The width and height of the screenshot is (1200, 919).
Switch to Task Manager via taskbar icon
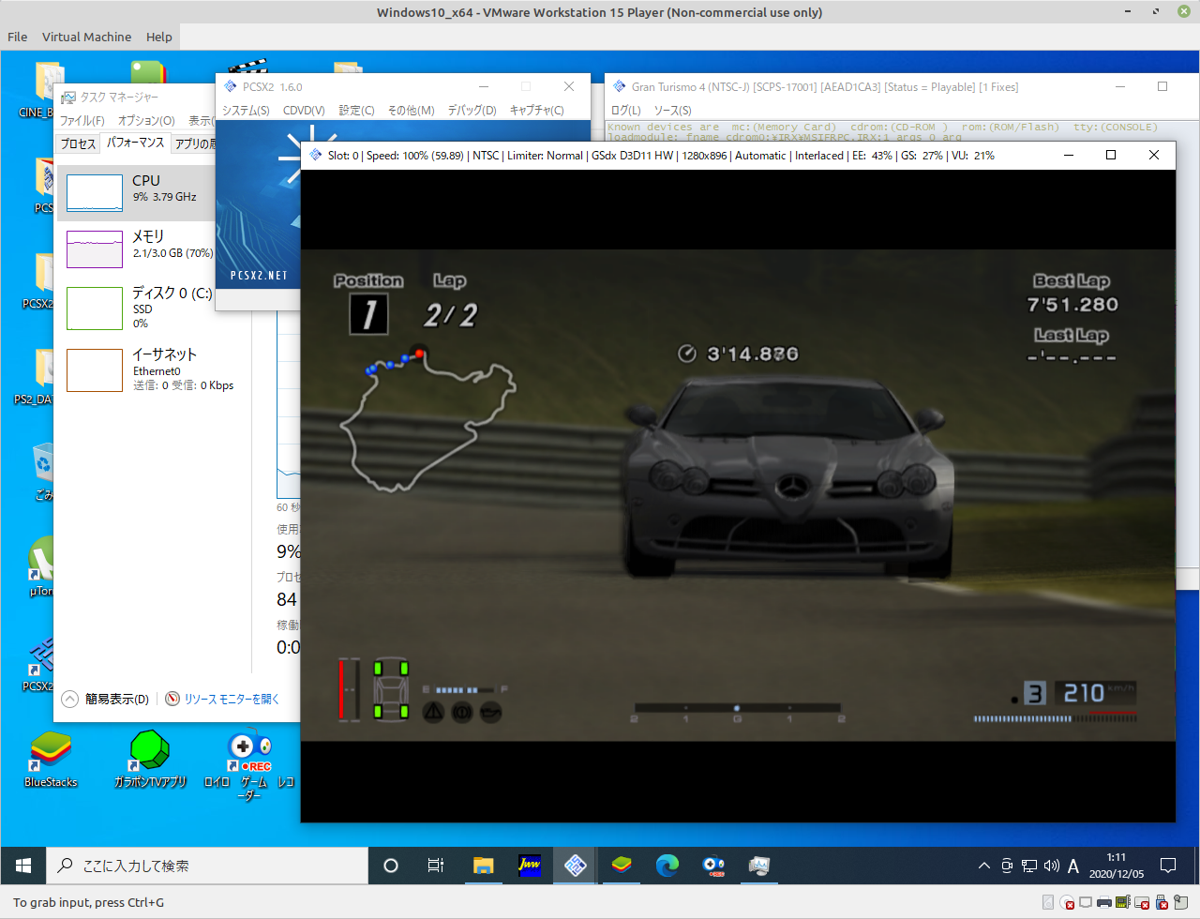coord(759,866)
